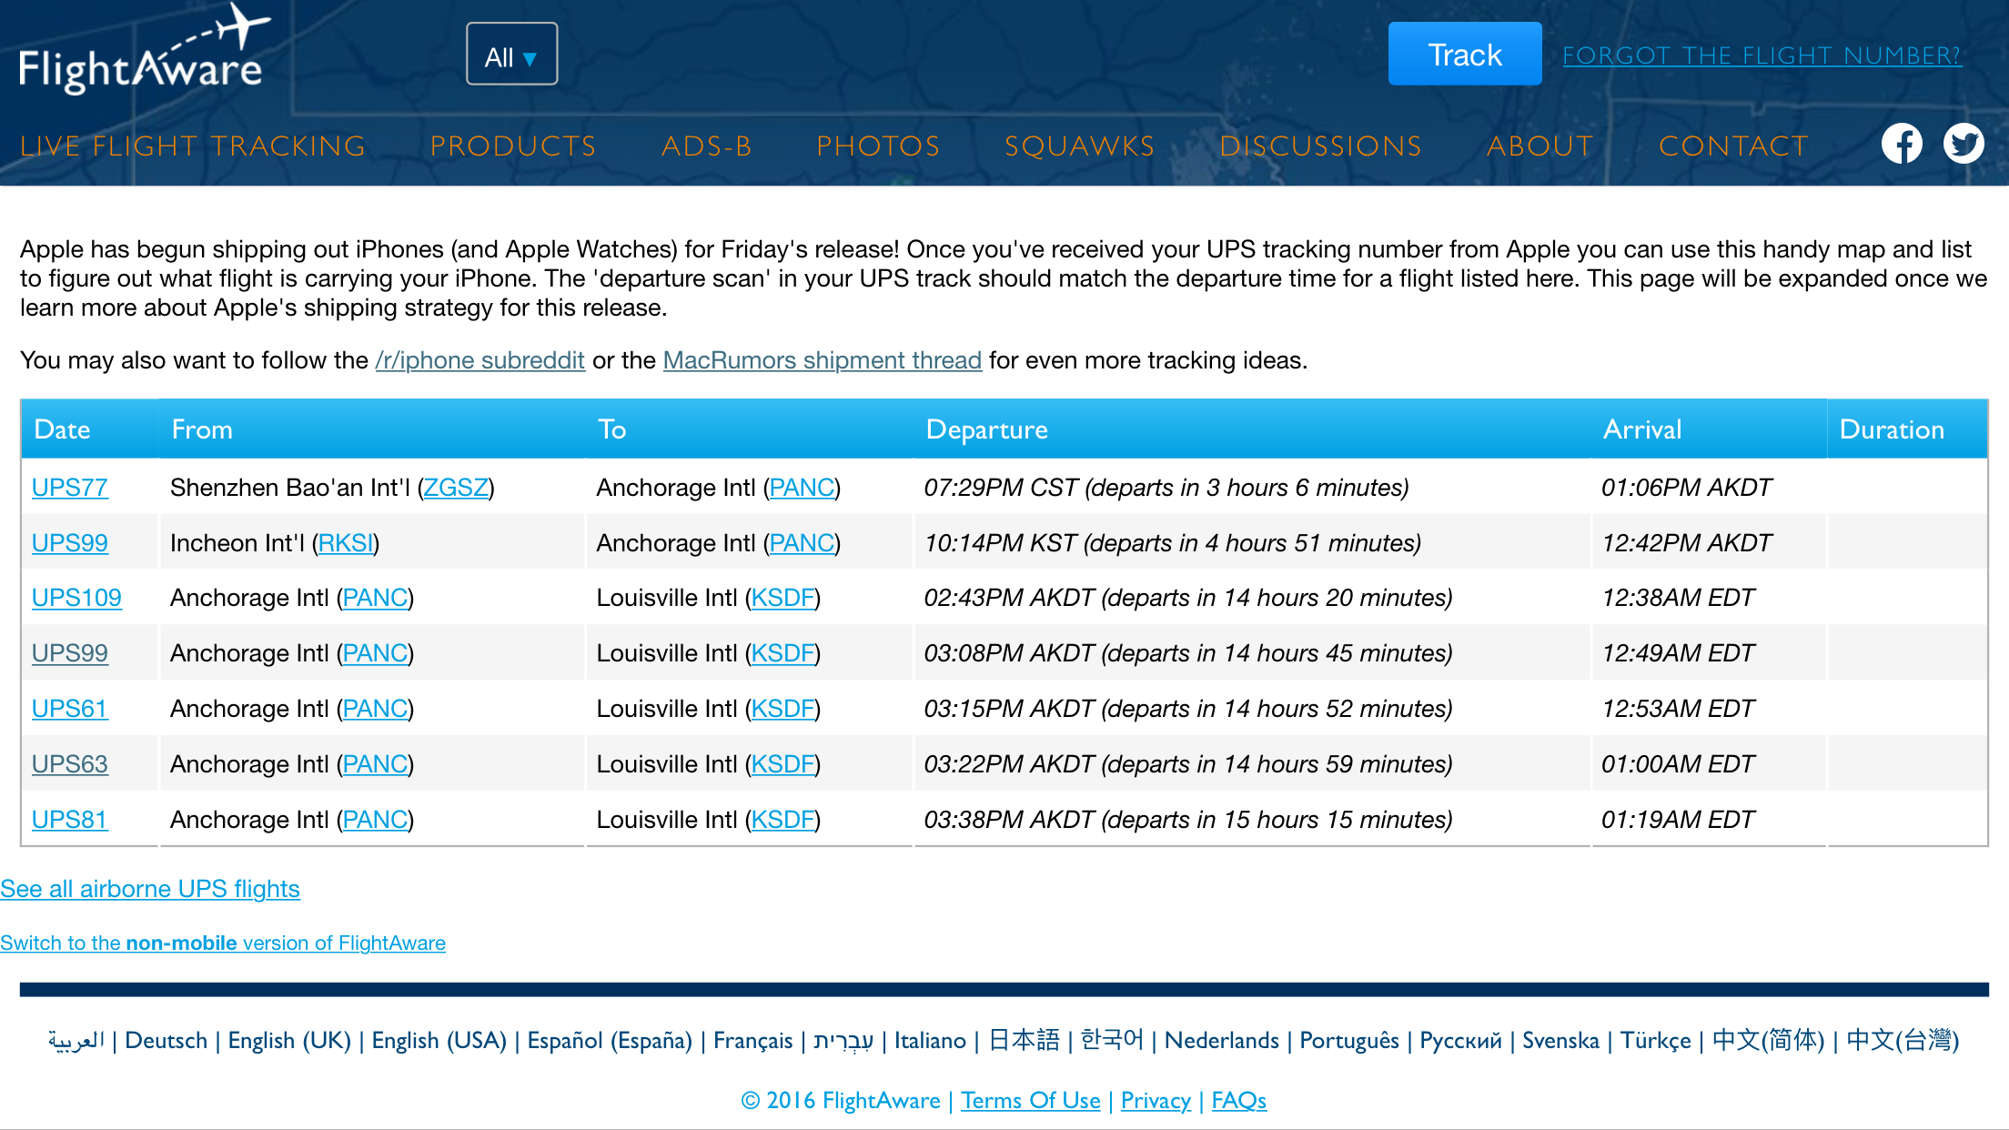The height and width of the screenshot is (1130, 2009).
Task: Select Русский language
Action: click(1460, 1041)
